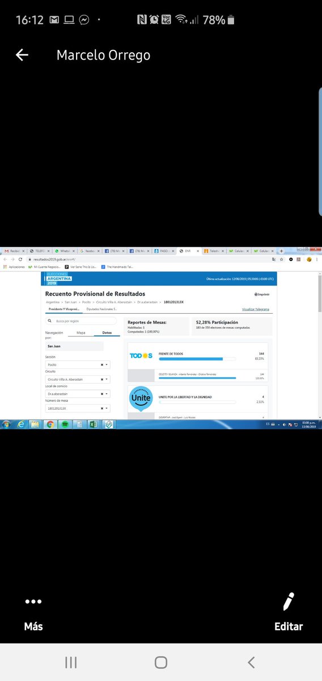Click the TODOS party logo
The height and width of the screenshot is (681, 322).
pyautogui.click(x=141, y=355)
